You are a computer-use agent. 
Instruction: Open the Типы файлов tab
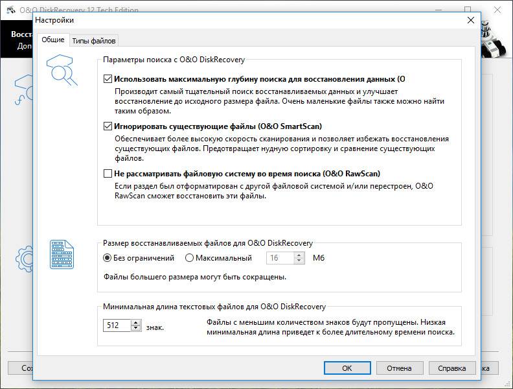pos(94,41)
